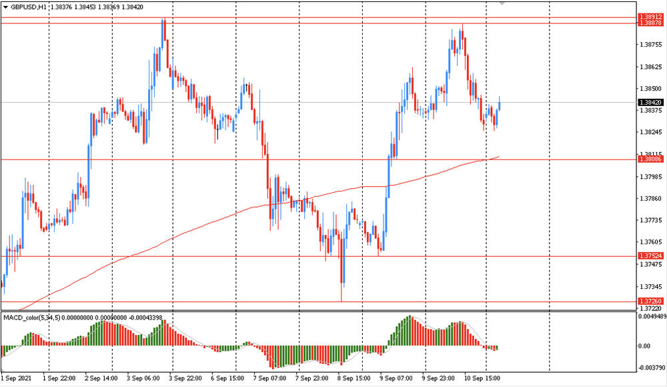Click the OHLC values 1.38376 1.38453 1.38369 1.38420
Image resolution: width=667 pixels, height=387 pixels.
pyautogui.click(x=97, y=7)
